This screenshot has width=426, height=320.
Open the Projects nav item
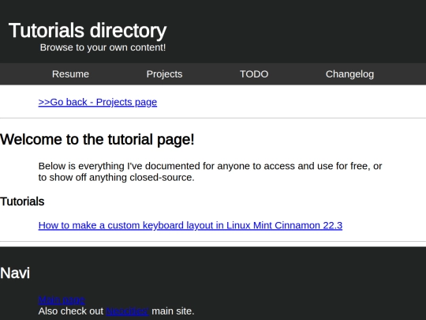[x=164, y=74]
